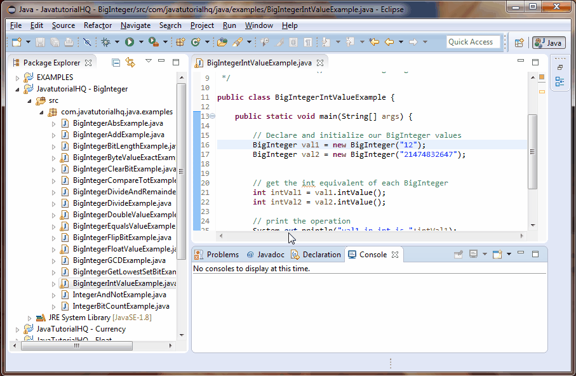Viewport: 576px width, 376px height.
Task: Open the Source menu
Action: pyautogui.click(x=64, y=25)
